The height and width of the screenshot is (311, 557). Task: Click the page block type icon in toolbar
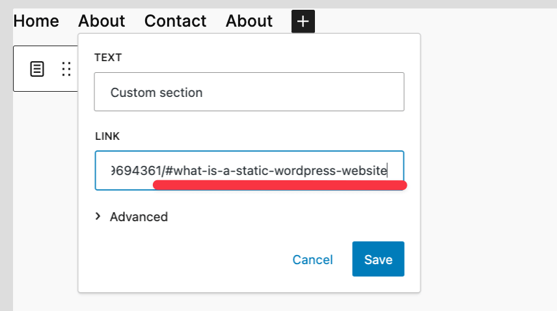38,69
